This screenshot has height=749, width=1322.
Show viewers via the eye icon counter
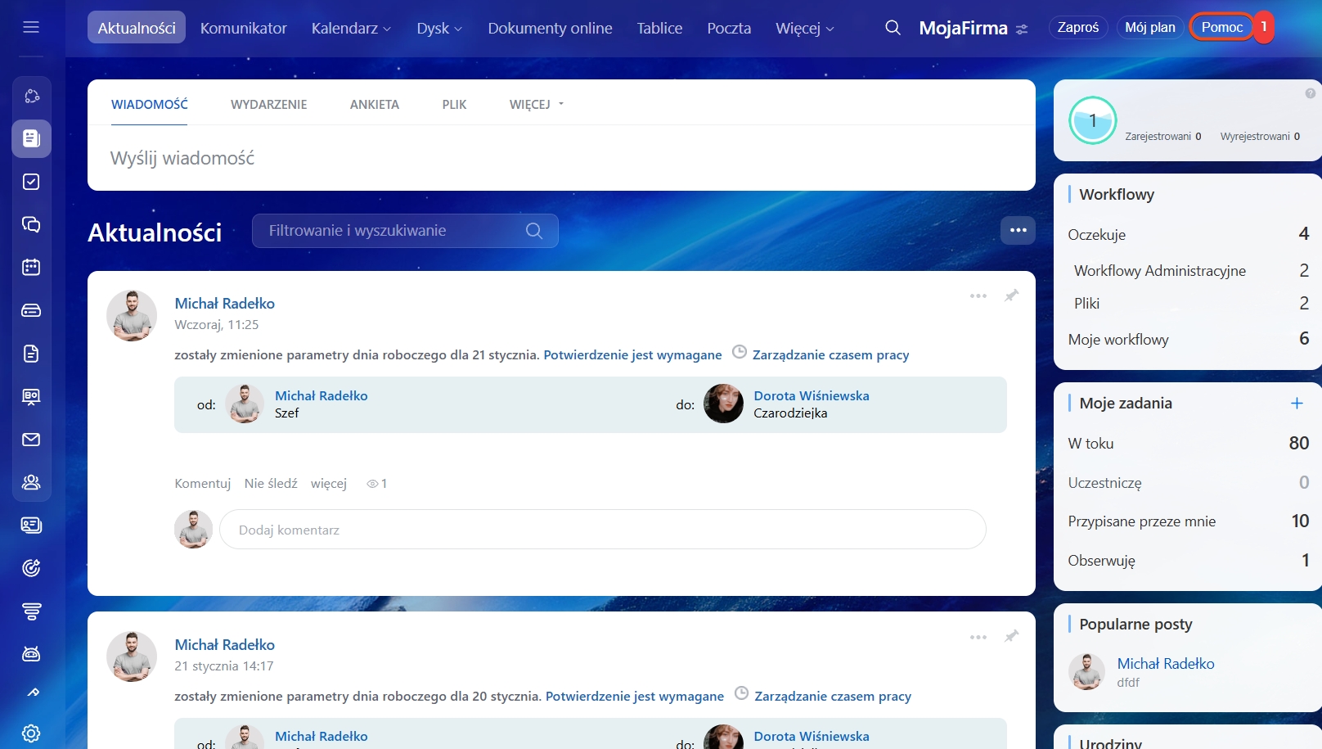(x=376, y=484)
